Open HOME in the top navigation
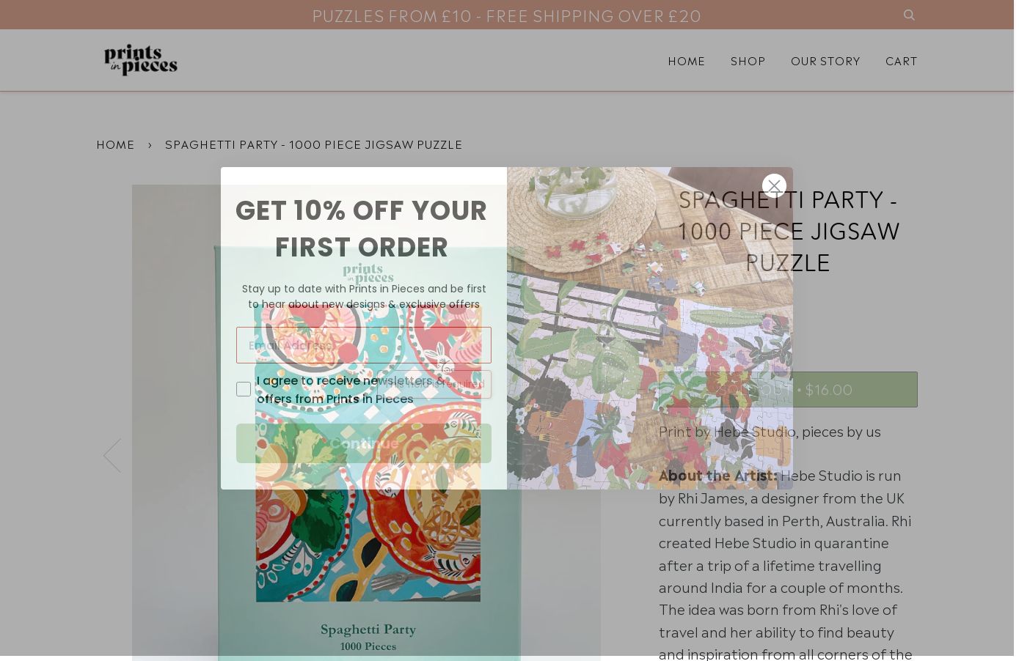 (x=686, y=60)
